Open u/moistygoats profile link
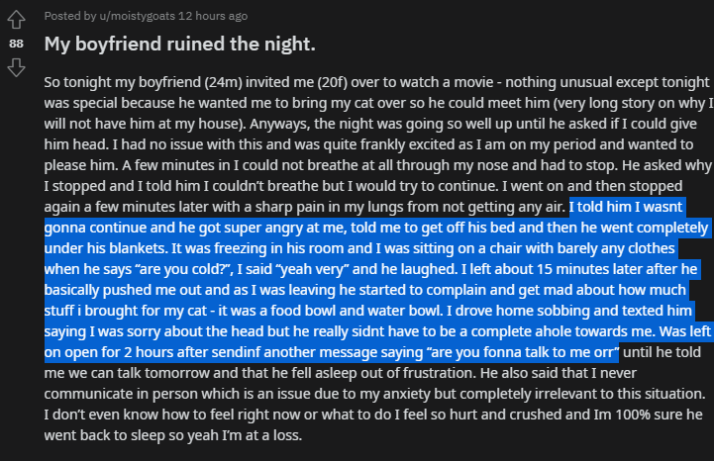This screenshot has height=461, width=714. click(x=137, y=16)
